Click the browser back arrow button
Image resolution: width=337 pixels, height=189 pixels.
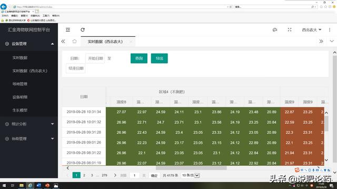pyautogui.click(x=4, y=7)
